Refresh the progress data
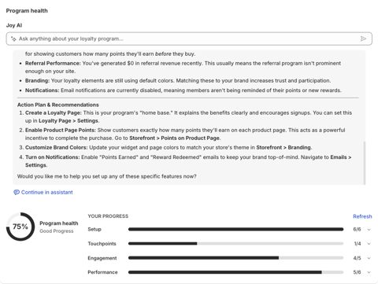Viewport: 378px width, 284px height. (362, 216)
